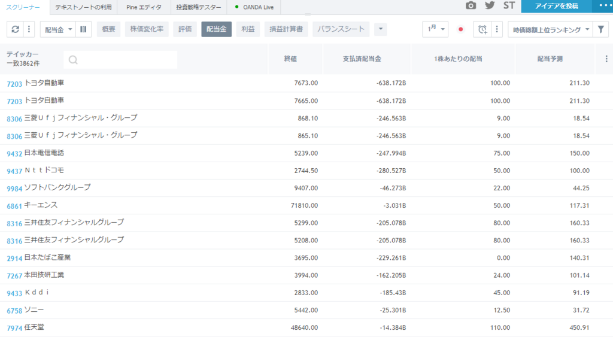The width and height of the screenshot is (613, 337).
Task: Open refresh options three-dot menu
Action: point(29,29)
